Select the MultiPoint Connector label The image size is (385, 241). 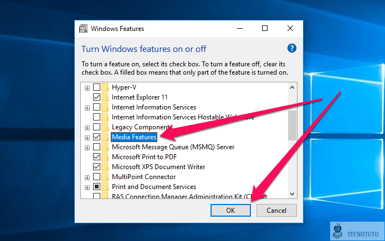pos(144,177)
